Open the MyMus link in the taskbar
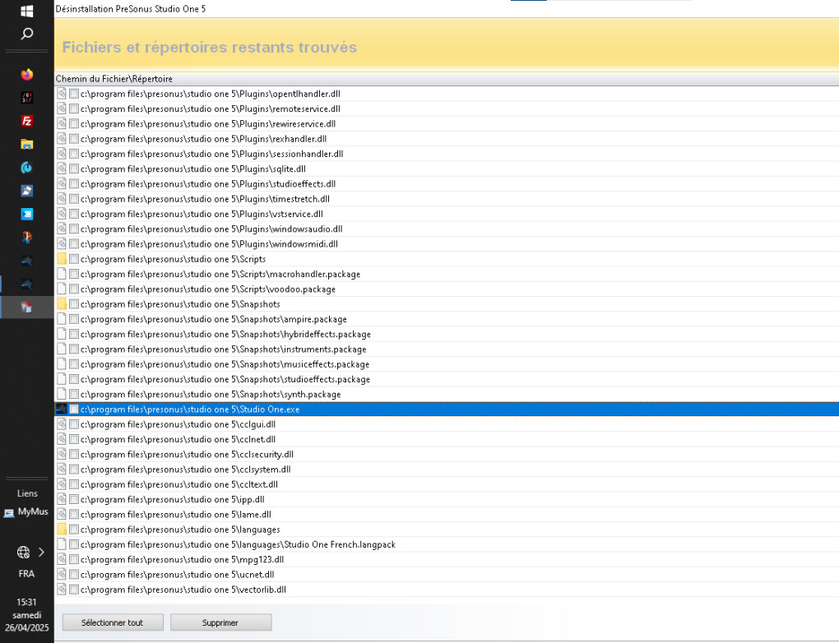Screen dimensions: 839x643 click(26, 512)
